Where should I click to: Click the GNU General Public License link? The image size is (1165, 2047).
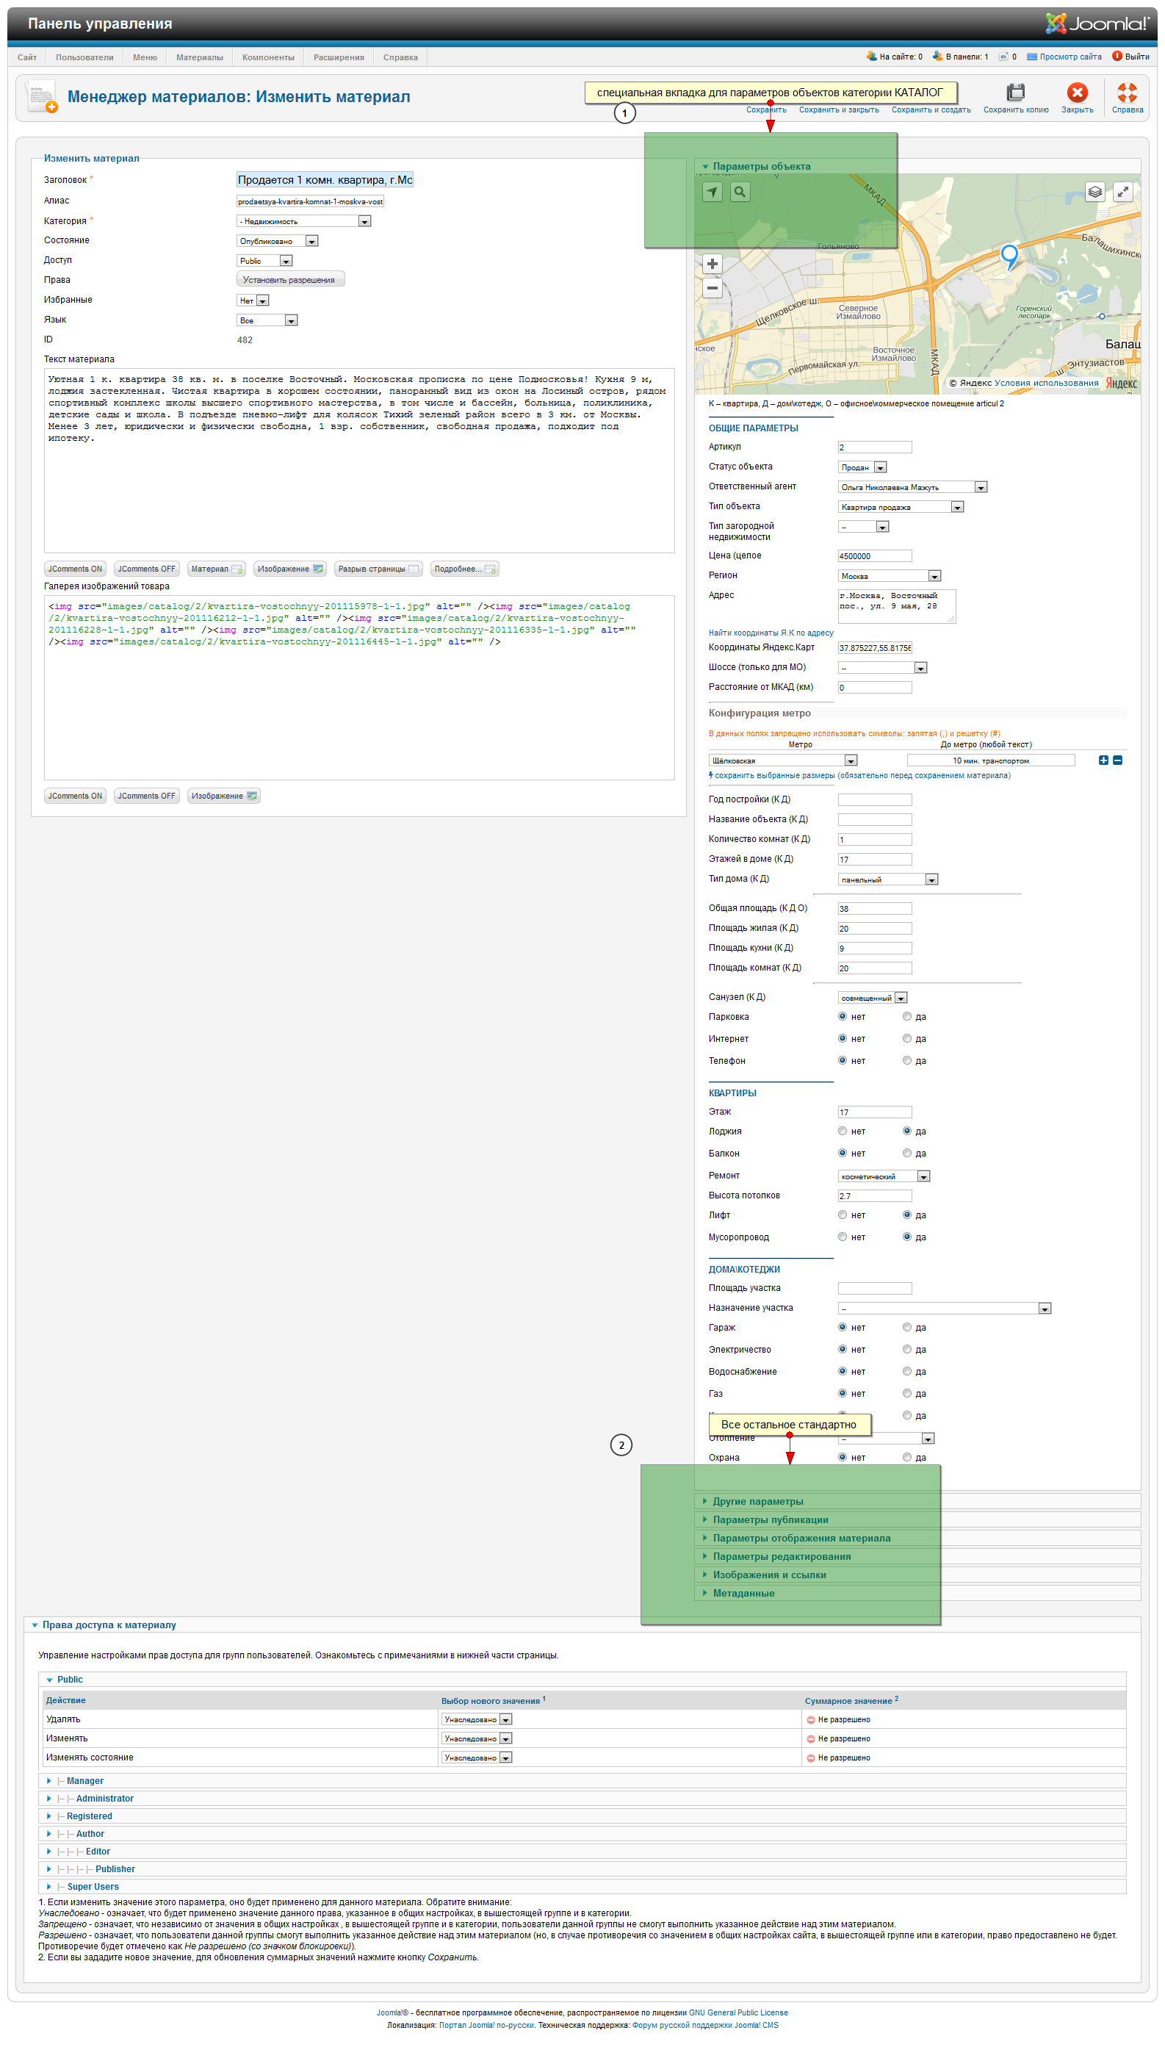(738, 2013)
